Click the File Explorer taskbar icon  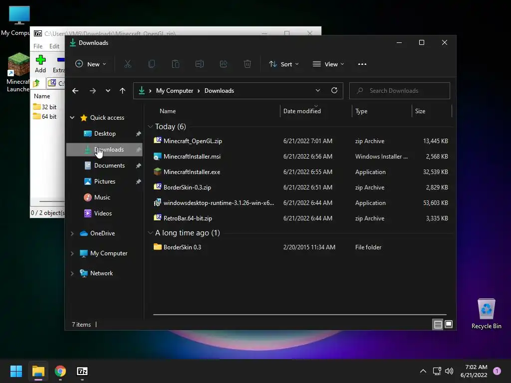coord(38,371)
